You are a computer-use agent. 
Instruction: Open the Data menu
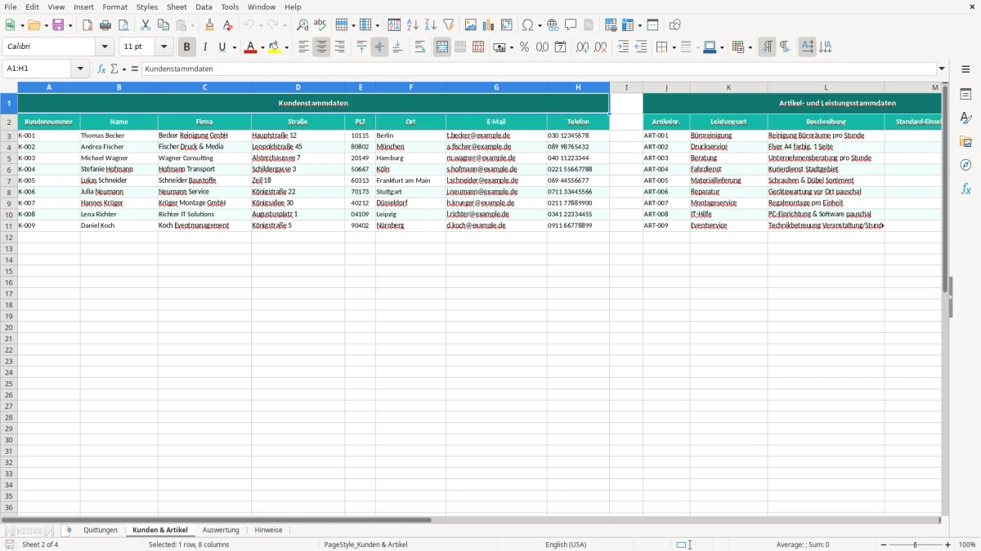[x=204, y=7]
